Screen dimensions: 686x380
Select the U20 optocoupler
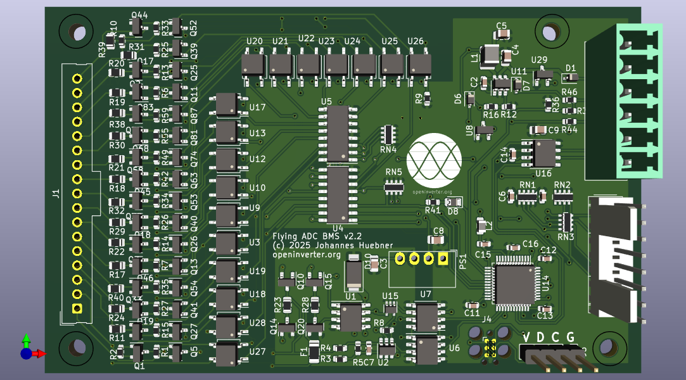253,66
